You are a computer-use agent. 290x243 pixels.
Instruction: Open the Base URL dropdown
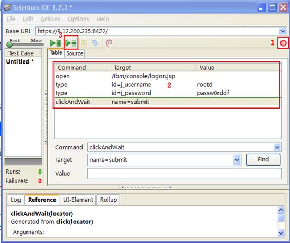pyautogui.click(x=283, y=31)
